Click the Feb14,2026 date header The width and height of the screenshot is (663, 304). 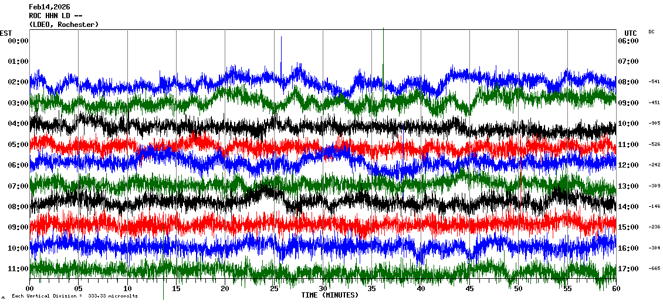[x=49, y=7]
